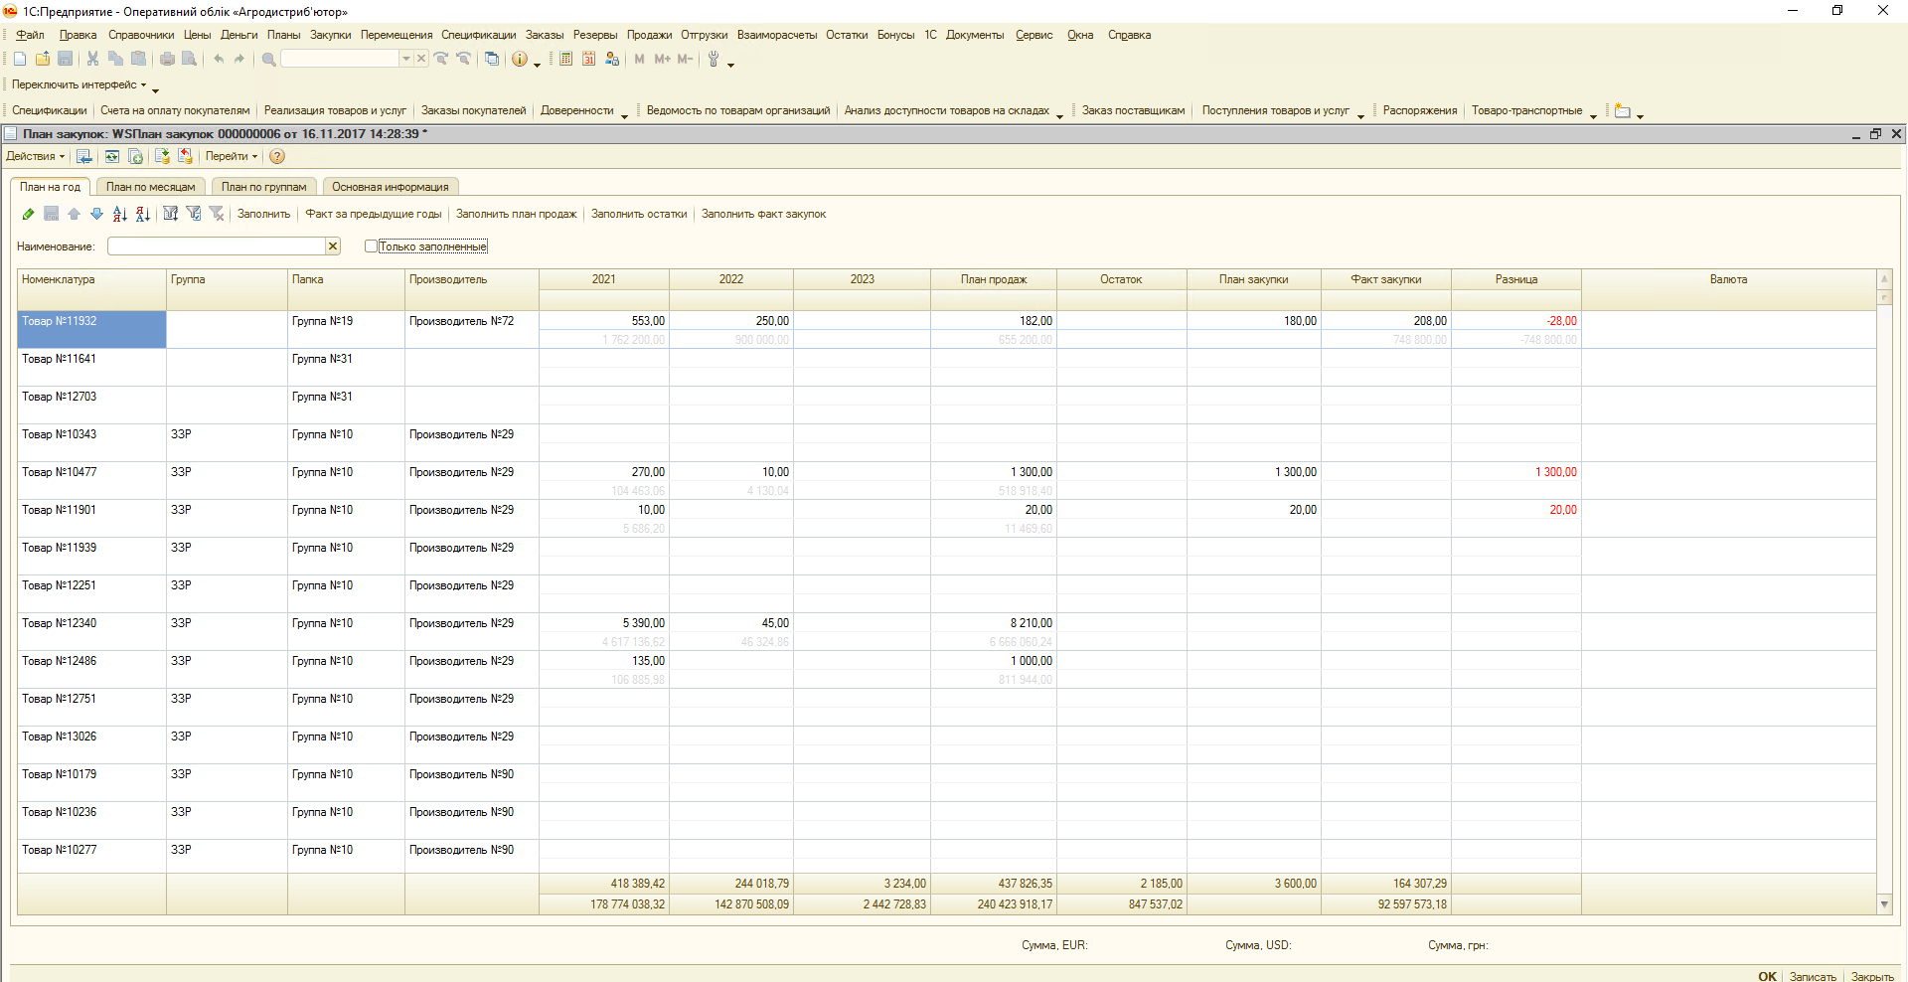Screen dimensions: 1908x982
Task: Click the disable filter icon in table toolbar
Action: (x=217, y=214)
